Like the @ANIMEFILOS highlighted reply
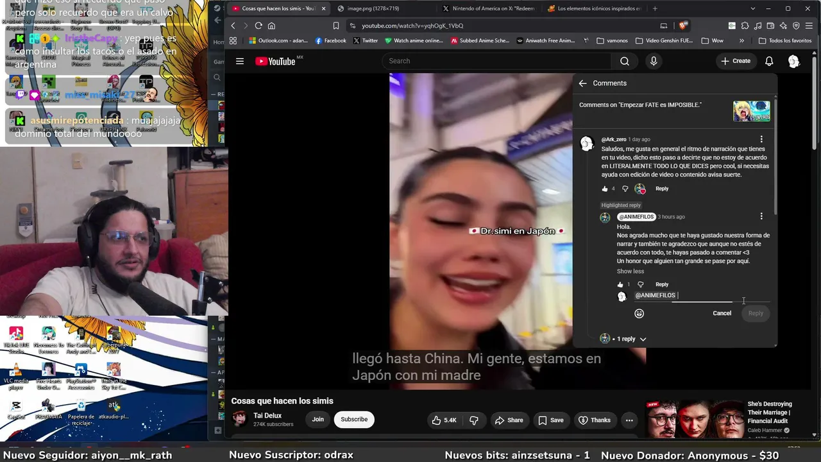Viewport: 821px width, 462px height. coord(620,284)
